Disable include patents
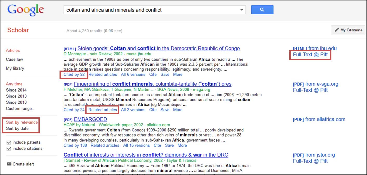The width and height of the screenshot is (367, 175). (9, 142)
